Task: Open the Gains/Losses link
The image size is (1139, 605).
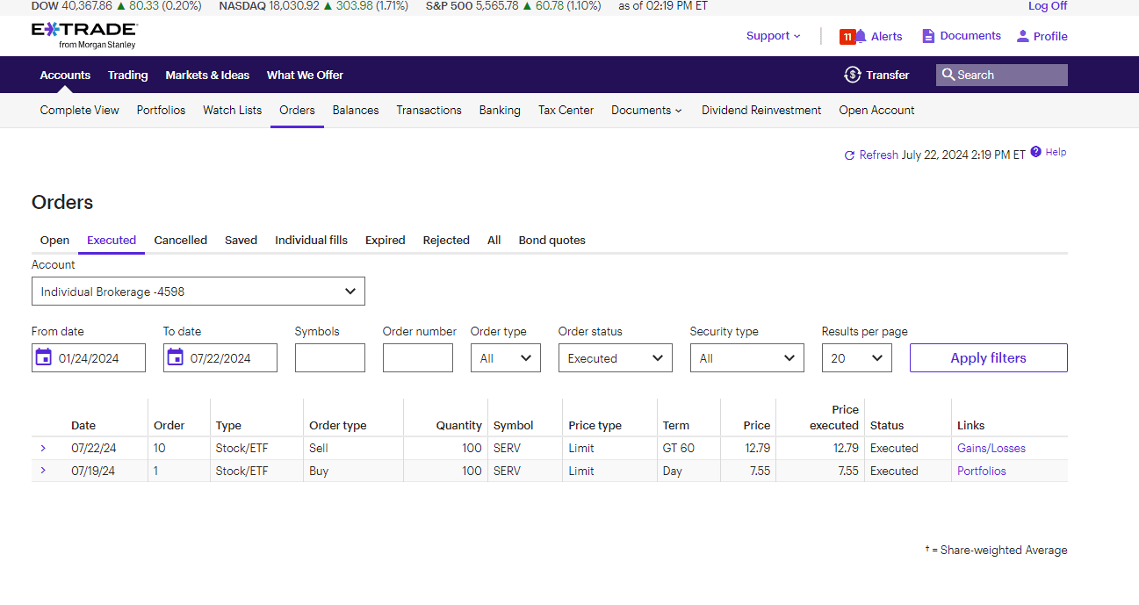Action: pyautogui.click(x=991, y=448)
